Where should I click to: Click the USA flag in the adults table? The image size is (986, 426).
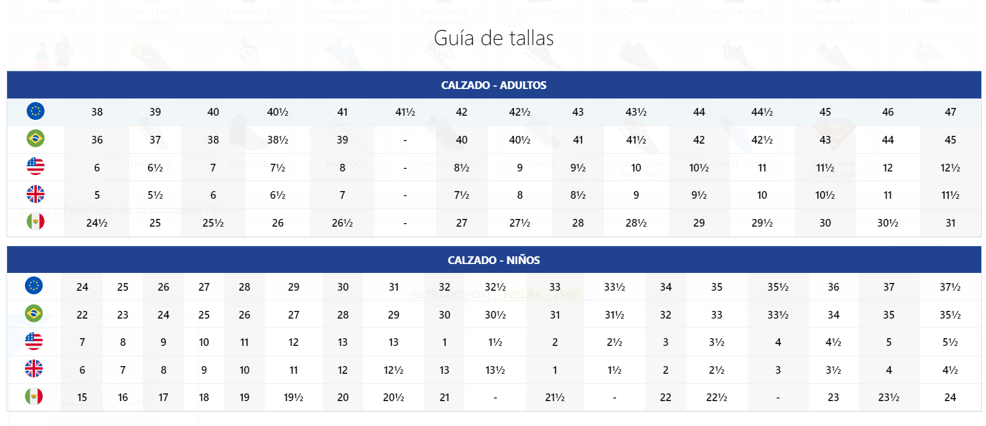click(36, 166)
